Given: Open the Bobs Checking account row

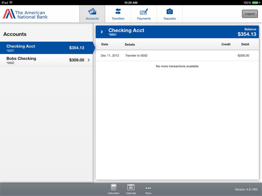Looking at the screenshot, I should point(46,60).
